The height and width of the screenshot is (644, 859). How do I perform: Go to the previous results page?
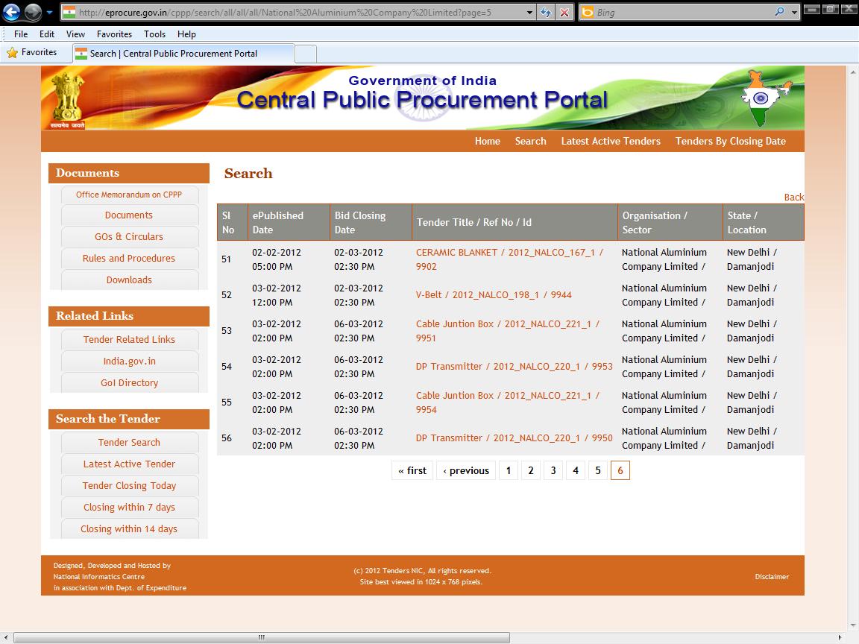[x=466, y=470]
